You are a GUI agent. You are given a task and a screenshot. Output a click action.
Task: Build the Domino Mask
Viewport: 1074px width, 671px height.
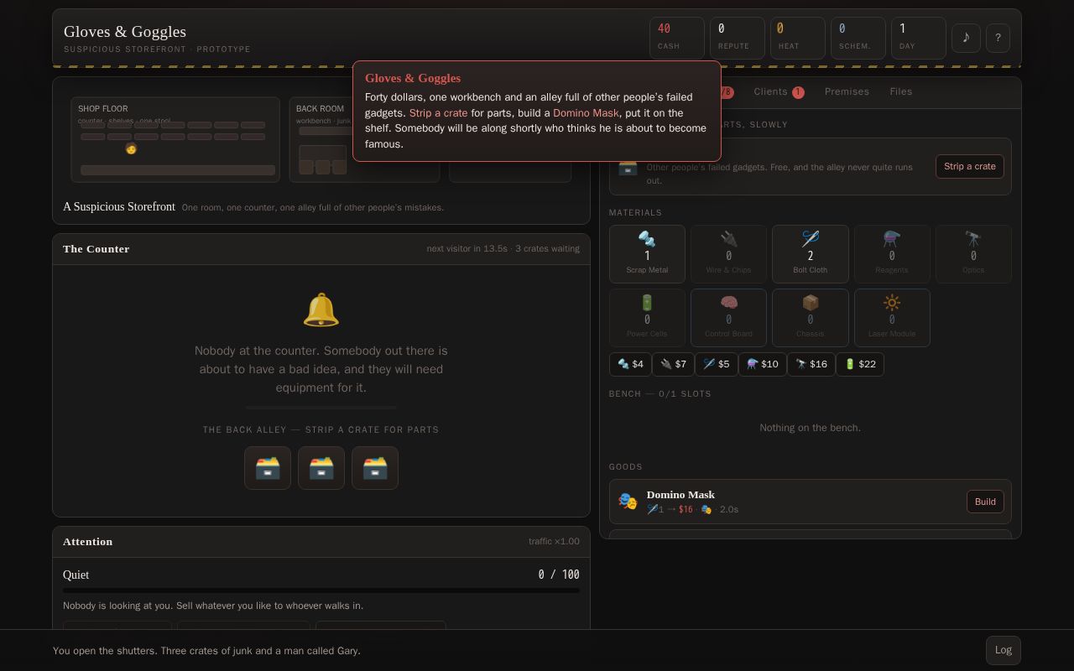985,502
